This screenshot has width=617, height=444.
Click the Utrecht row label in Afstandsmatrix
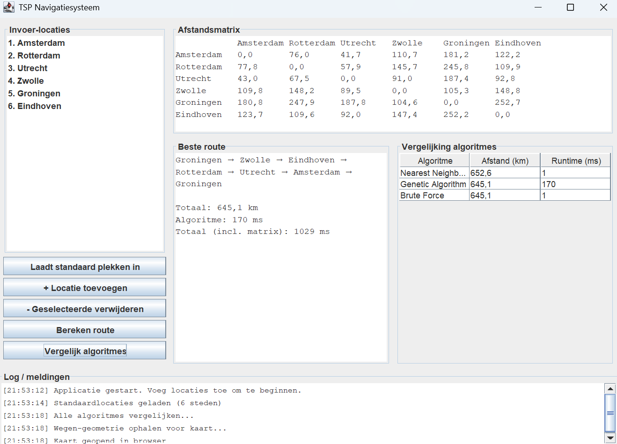(193, 79)
